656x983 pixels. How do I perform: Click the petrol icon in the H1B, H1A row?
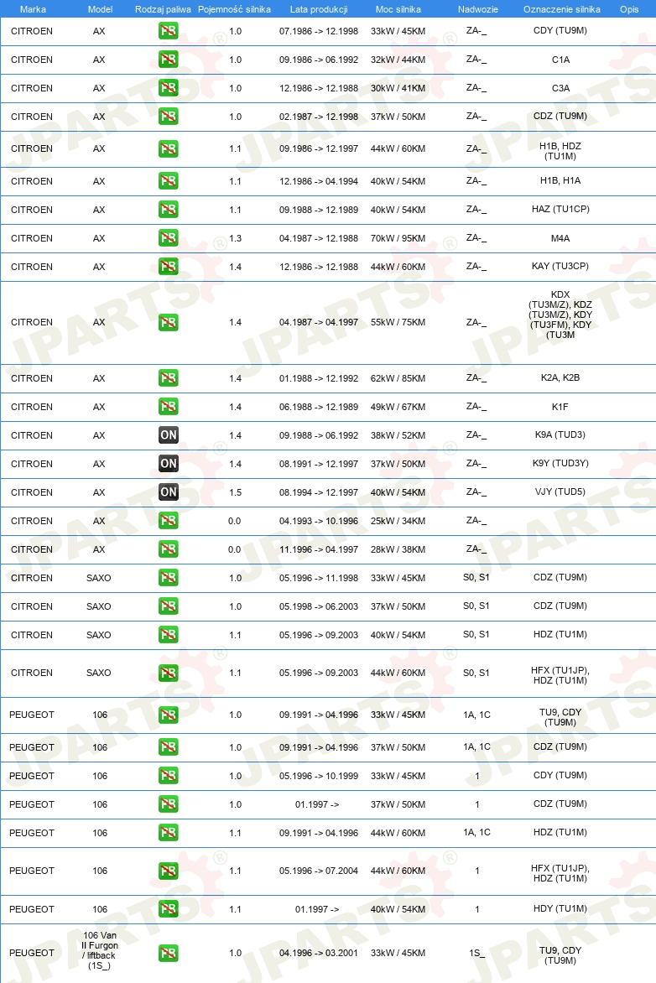point(168,181)
